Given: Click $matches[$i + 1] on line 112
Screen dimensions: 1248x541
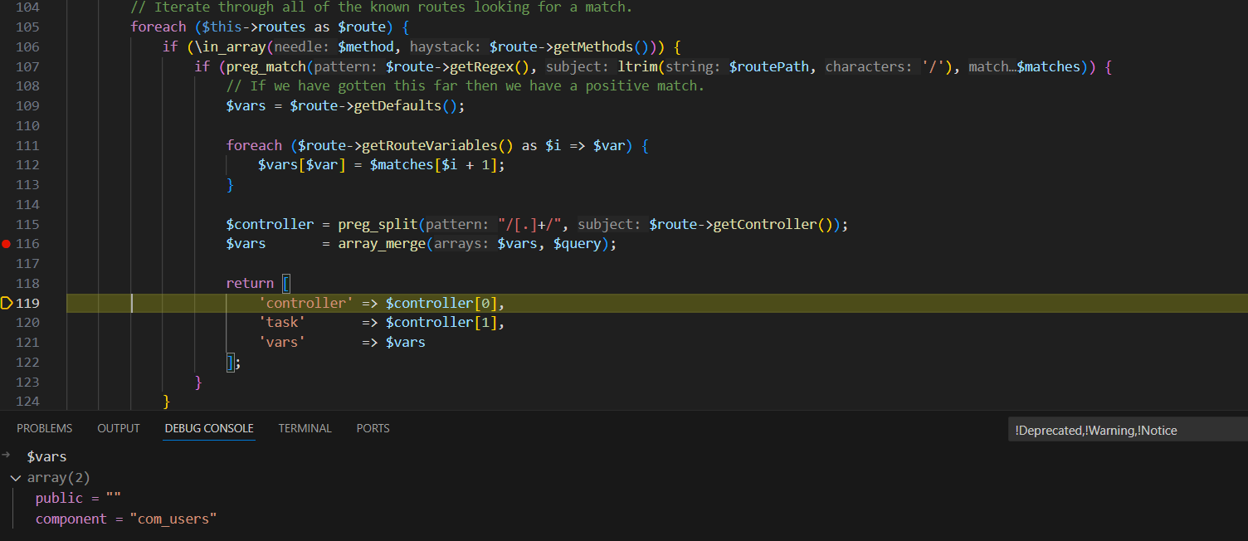Looking at the screenshot, I should click(433, 165).
